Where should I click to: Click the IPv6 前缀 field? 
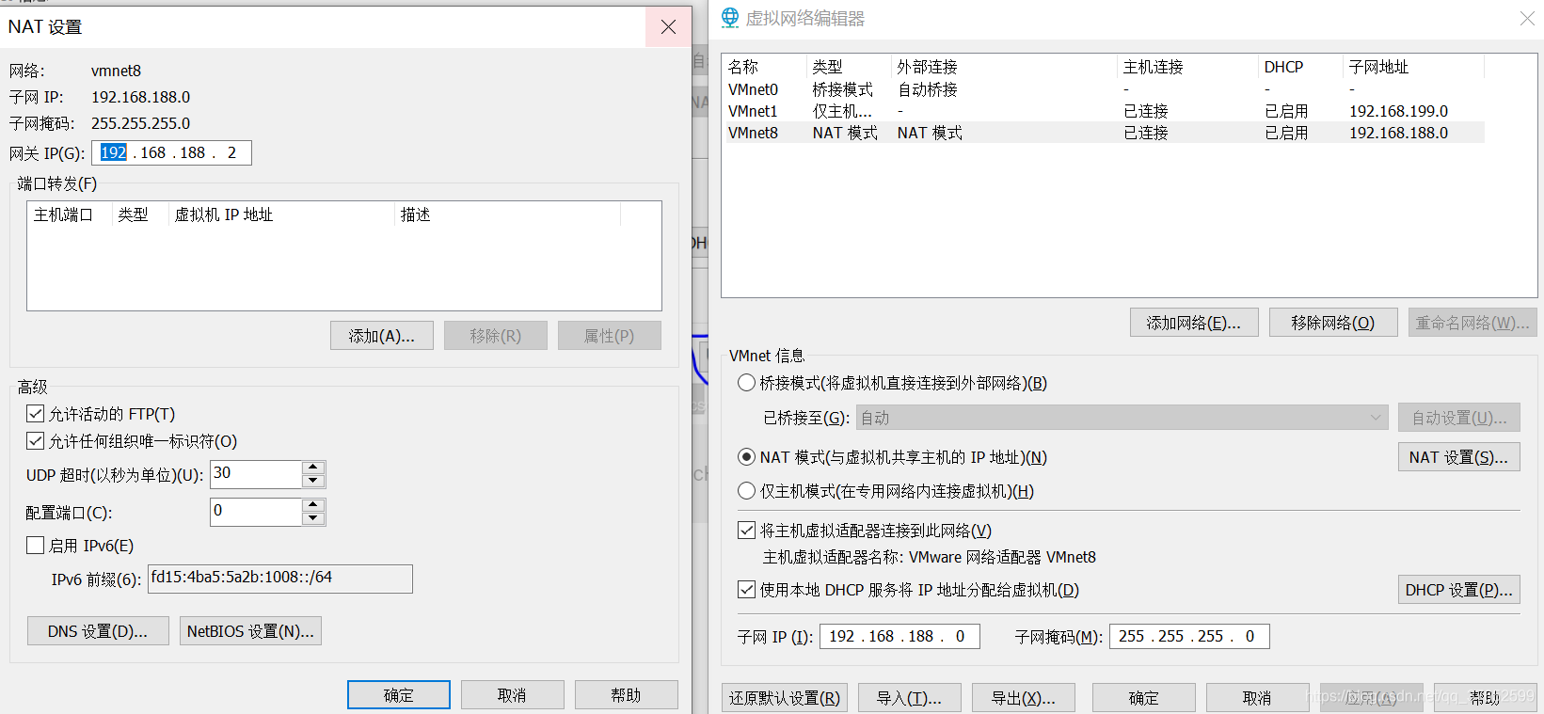coord(279,579)
